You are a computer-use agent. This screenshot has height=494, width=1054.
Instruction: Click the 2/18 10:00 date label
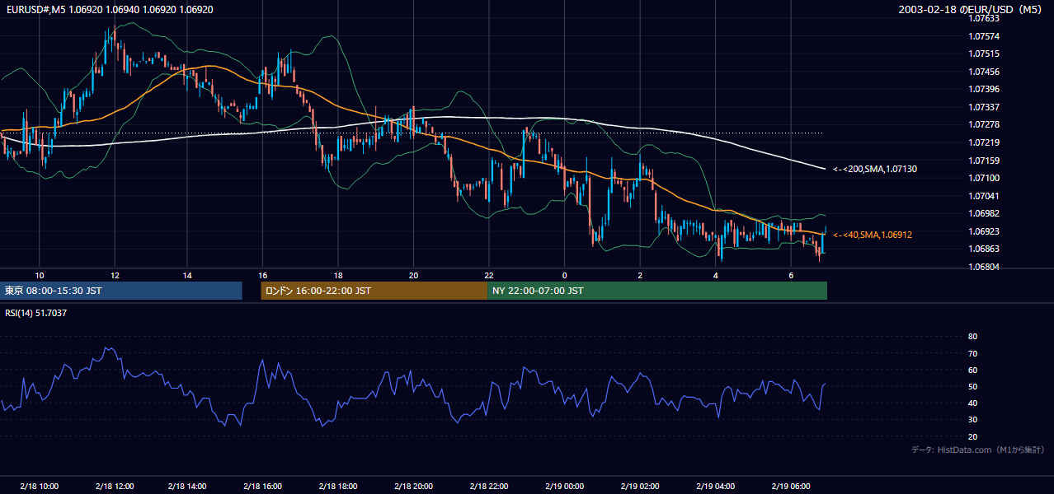pos(41,486)
